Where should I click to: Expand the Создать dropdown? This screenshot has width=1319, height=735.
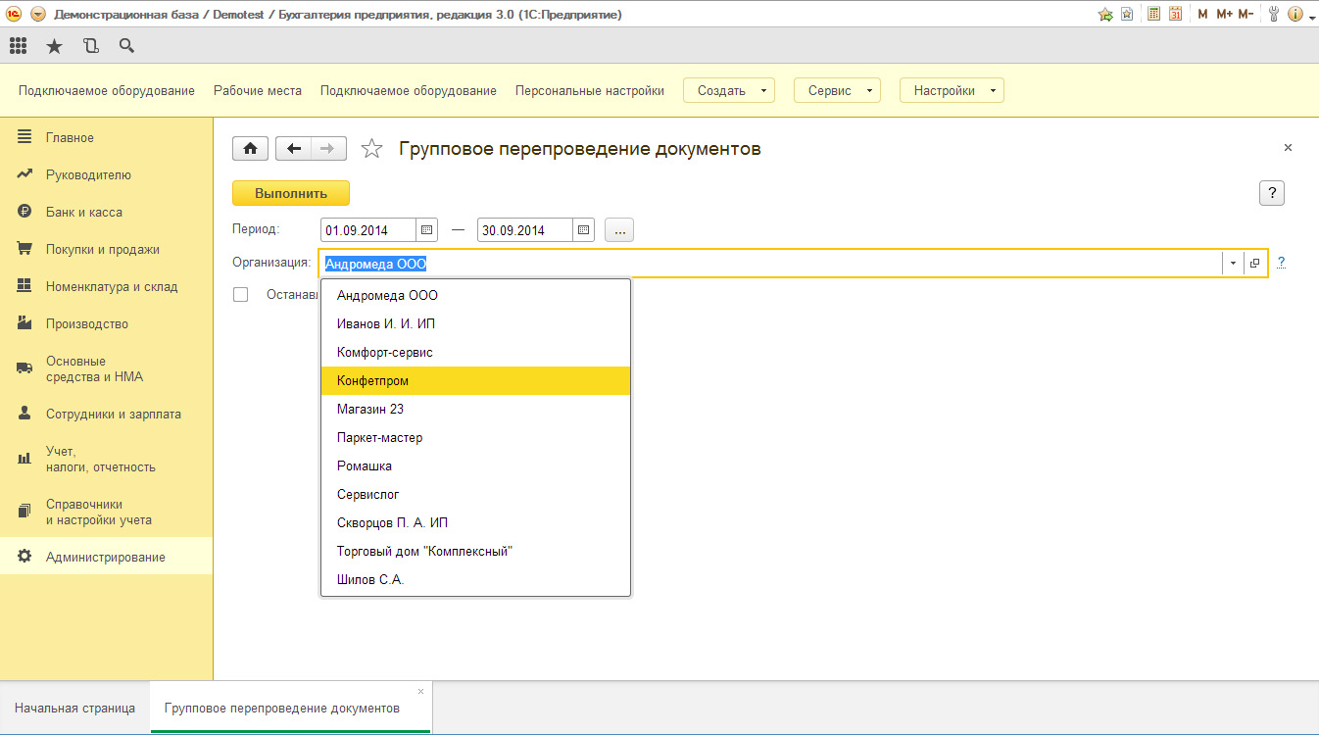[729, 90]
